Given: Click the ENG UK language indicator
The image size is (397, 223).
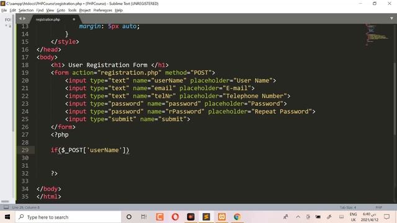Looking at the screenshot, I should tap(353, 217).
